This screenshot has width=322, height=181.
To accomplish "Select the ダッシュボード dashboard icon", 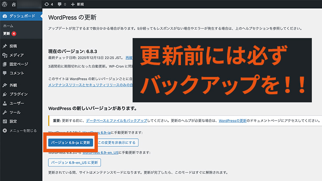I will (5, 16).
